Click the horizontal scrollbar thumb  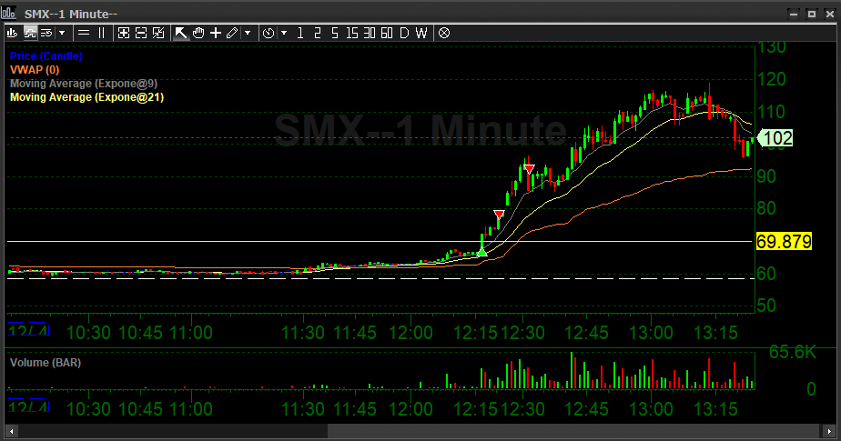(574, 431)
